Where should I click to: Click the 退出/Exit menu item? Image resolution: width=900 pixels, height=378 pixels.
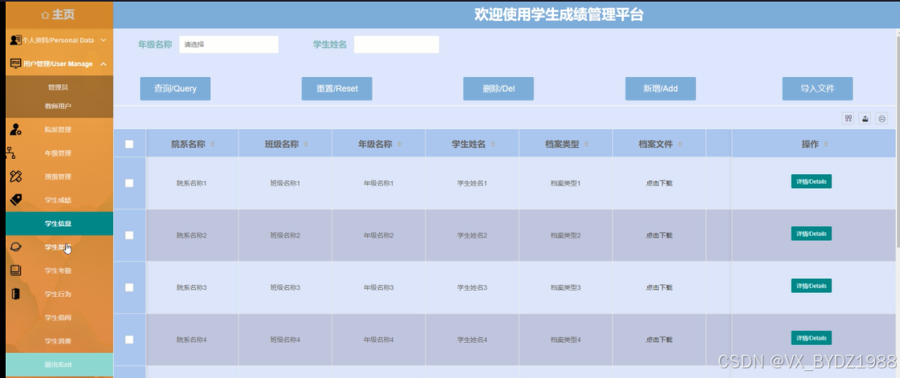[58, 364]
